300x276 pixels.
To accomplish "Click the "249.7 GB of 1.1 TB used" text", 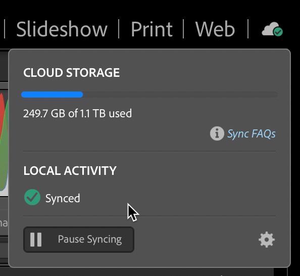I will coord(77,113).
